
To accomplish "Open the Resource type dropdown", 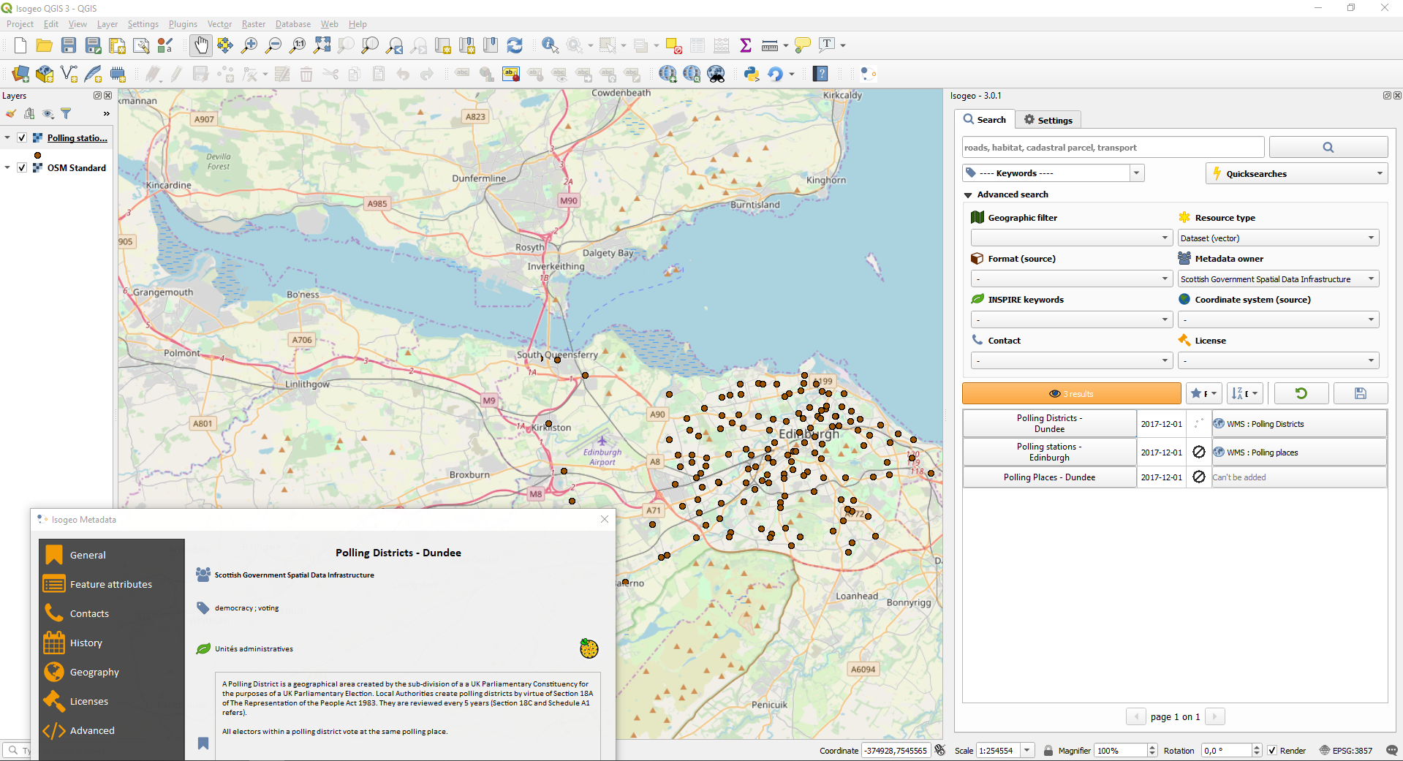I will tap(1278, 238).
